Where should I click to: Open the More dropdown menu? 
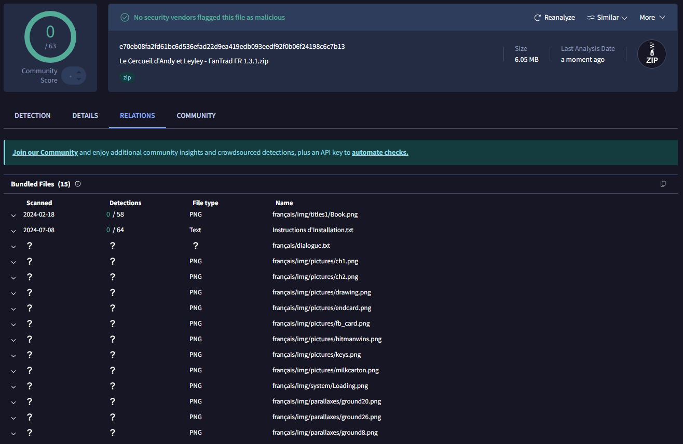coord(652,18)
